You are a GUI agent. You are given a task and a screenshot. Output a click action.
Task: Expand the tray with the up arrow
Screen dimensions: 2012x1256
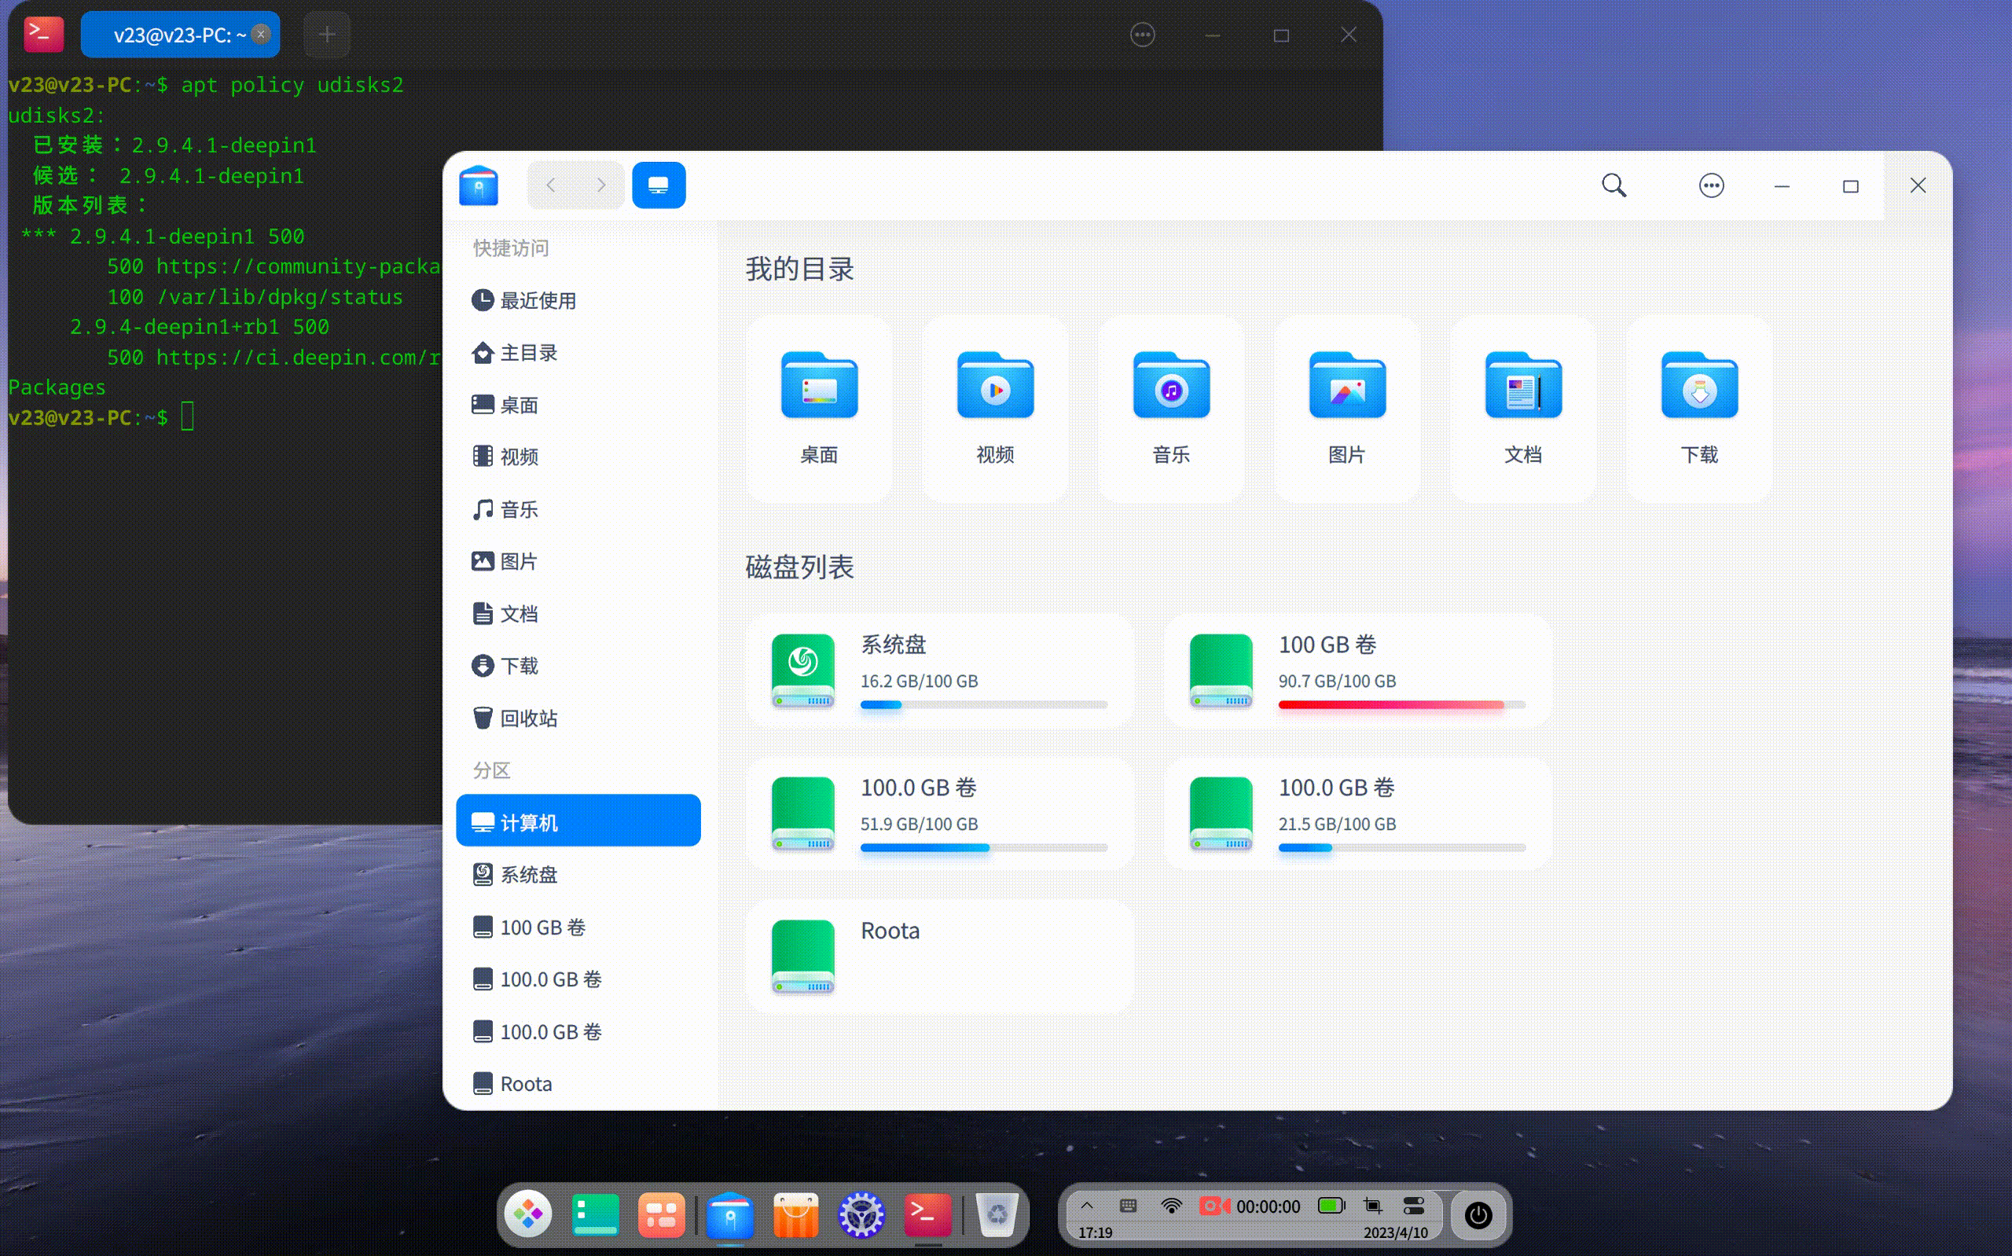(1086, 1206)
